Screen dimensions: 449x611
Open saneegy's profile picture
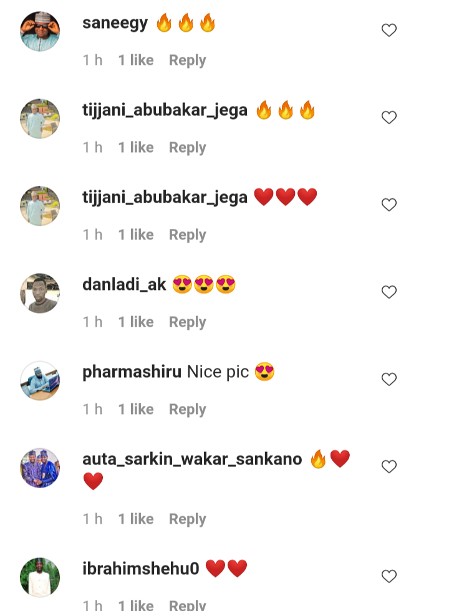[x=40, y=31]
